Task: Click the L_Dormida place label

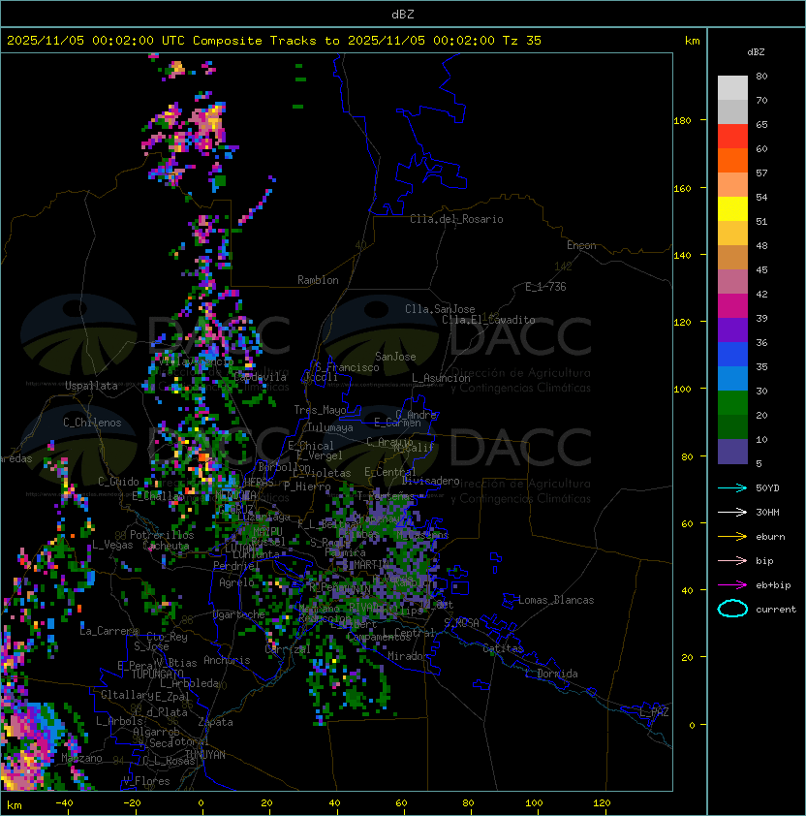Action: 551,674
